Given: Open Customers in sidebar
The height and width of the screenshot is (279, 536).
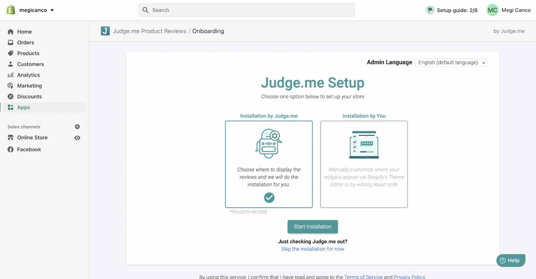Looking at the screenshot, I should (31, 64).
